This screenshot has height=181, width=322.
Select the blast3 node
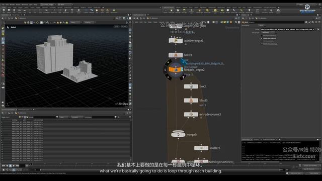191,101
